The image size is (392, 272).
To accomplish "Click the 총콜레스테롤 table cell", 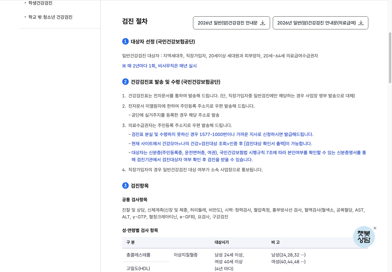I will [138, 255].
